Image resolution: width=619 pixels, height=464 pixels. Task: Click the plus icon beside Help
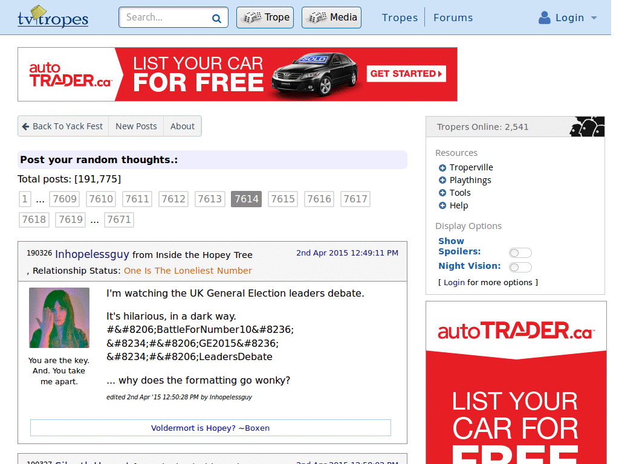tap(441, 205)
